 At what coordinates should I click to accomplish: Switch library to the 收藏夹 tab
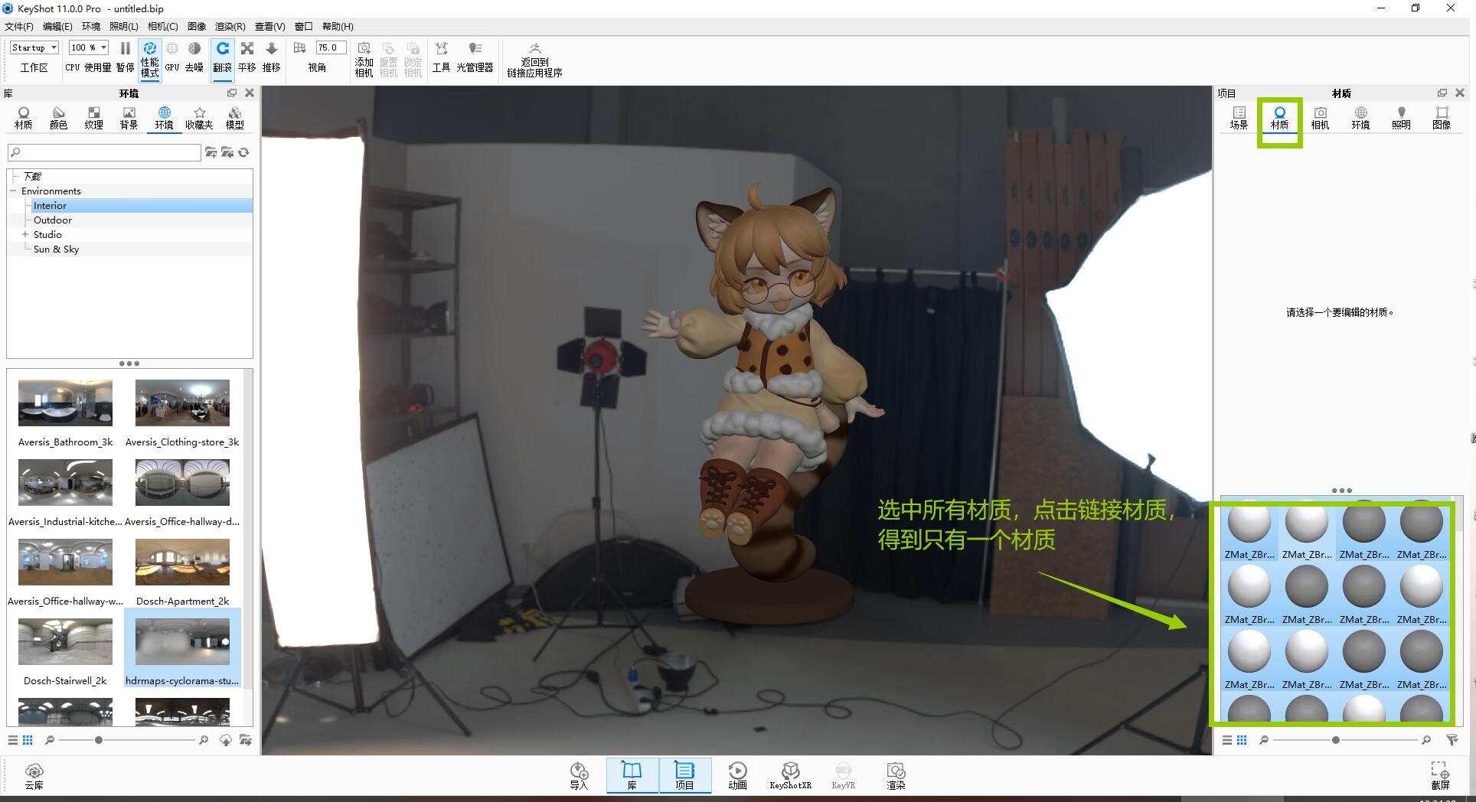coord(199,118)
